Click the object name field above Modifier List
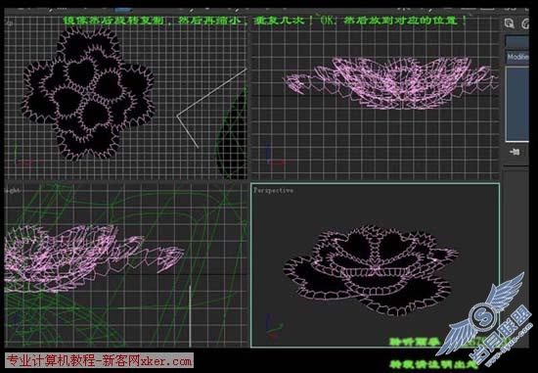Viewport: 538px width, 373px height. (x=517, y=42)
